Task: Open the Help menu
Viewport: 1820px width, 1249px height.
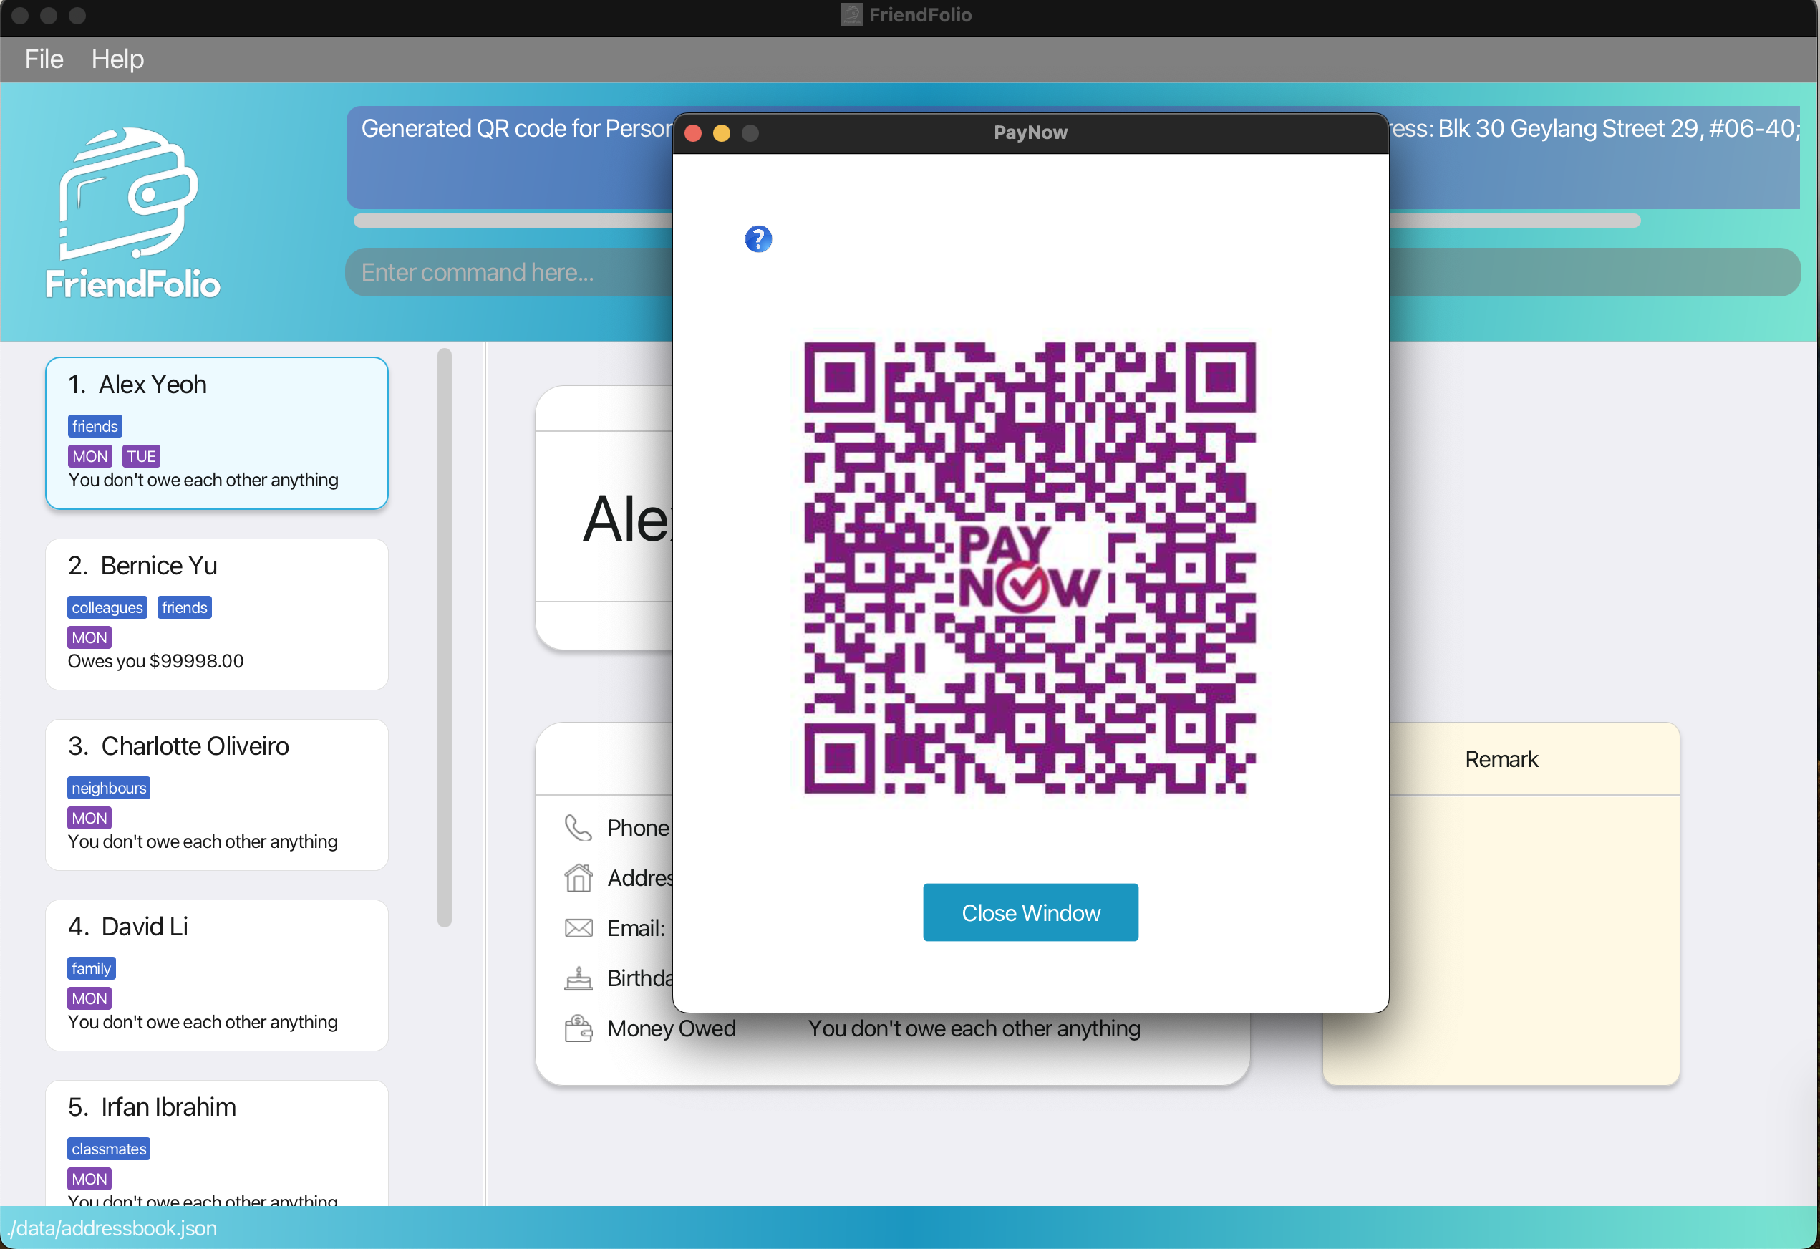Action: pyautogui.click(x=117, y=59)
